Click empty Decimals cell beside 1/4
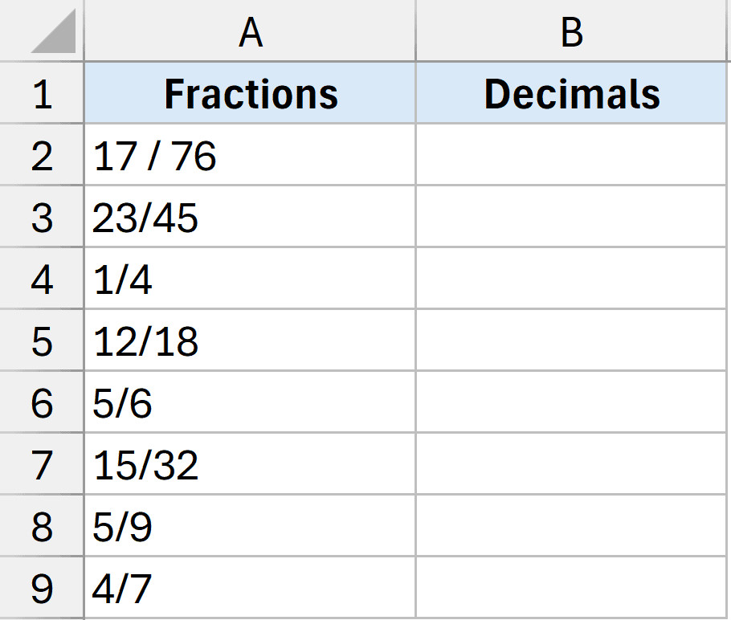Screen dimensions: 731x620 571,279
